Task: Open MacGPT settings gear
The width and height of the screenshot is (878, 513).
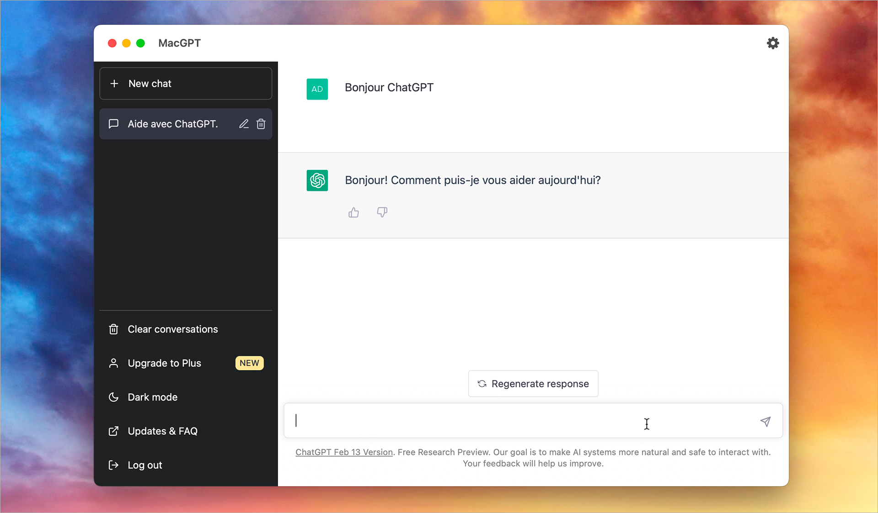Action: (773, 43)
